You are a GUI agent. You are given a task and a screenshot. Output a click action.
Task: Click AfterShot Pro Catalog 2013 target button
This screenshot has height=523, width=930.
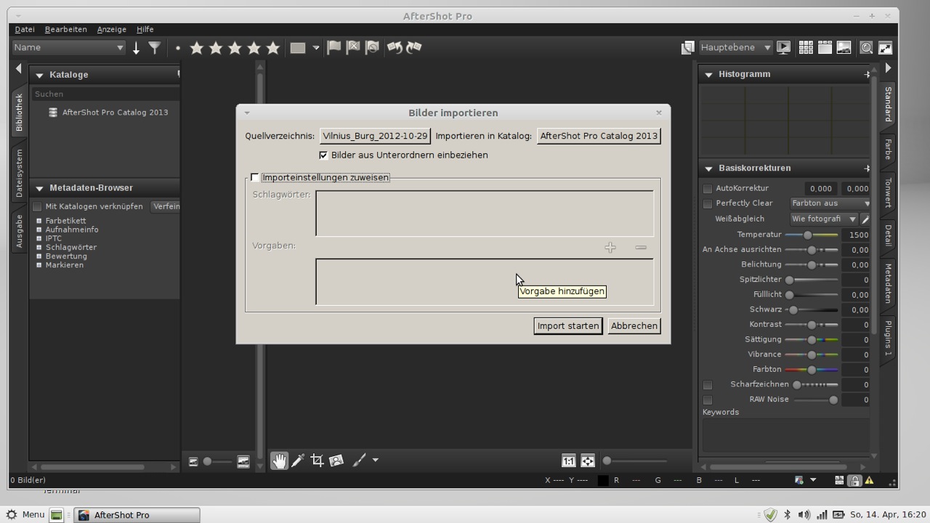(x=599, y=136)
